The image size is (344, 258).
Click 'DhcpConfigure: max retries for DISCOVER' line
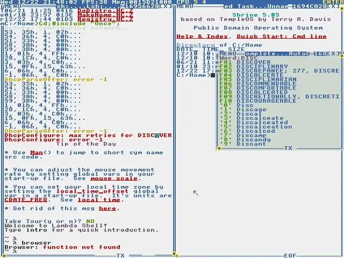pyautogui.click(x=88, y=135)
